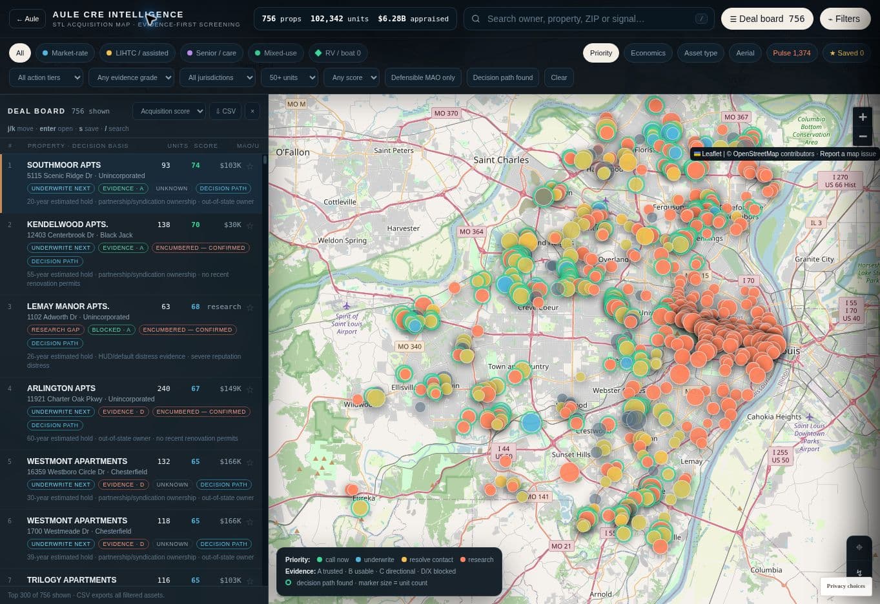The height and width of the screenshot is (604, 880).
Task: Go back with the Aule button
Action: coord(27,19)
